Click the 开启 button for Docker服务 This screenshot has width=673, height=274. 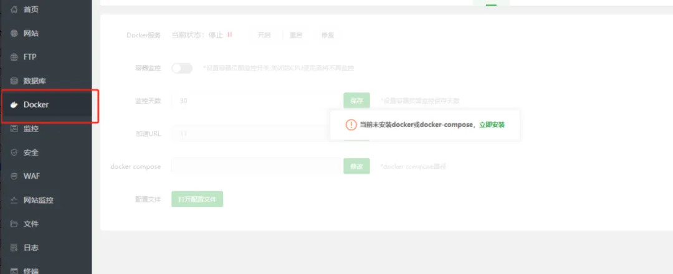click(x=264, y=35)
